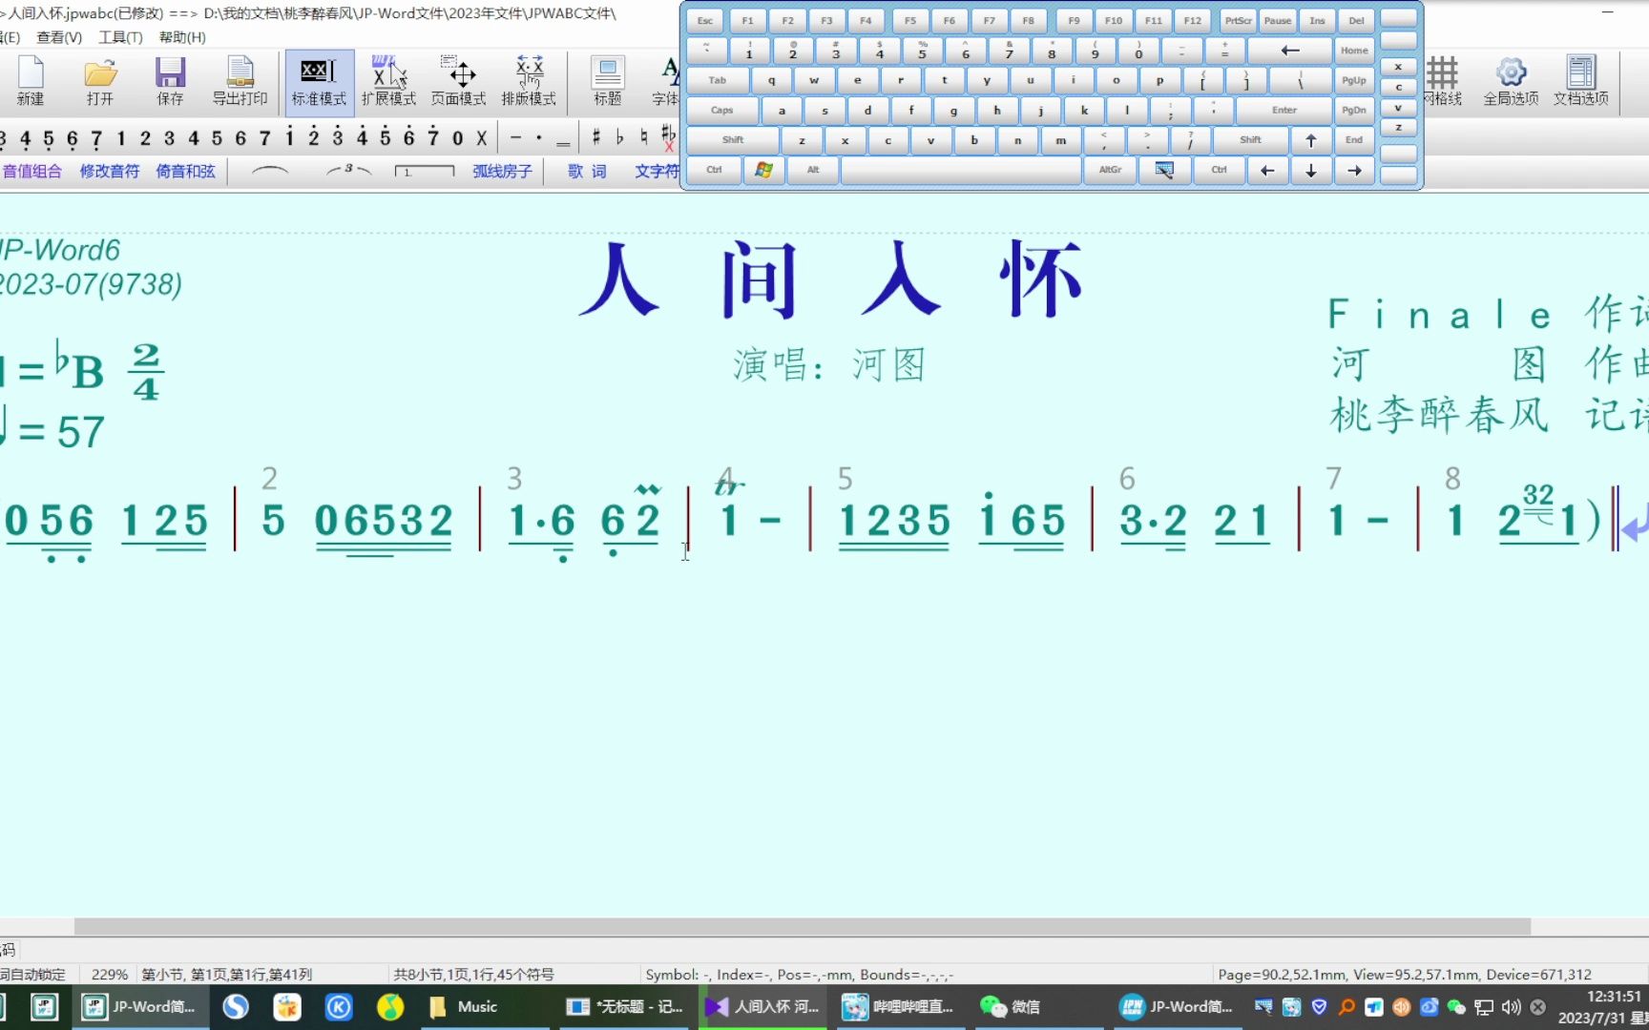The image size is (1649, 1030).
Task: Click the 229% zoom value in status bar
Action: pyautogui.click(x=110, y=974)
